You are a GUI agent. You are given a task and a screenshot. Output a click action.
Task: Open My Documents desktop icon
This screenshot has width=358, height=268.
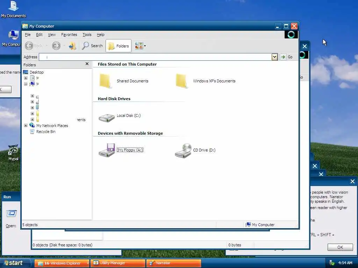tap(13, 9)
